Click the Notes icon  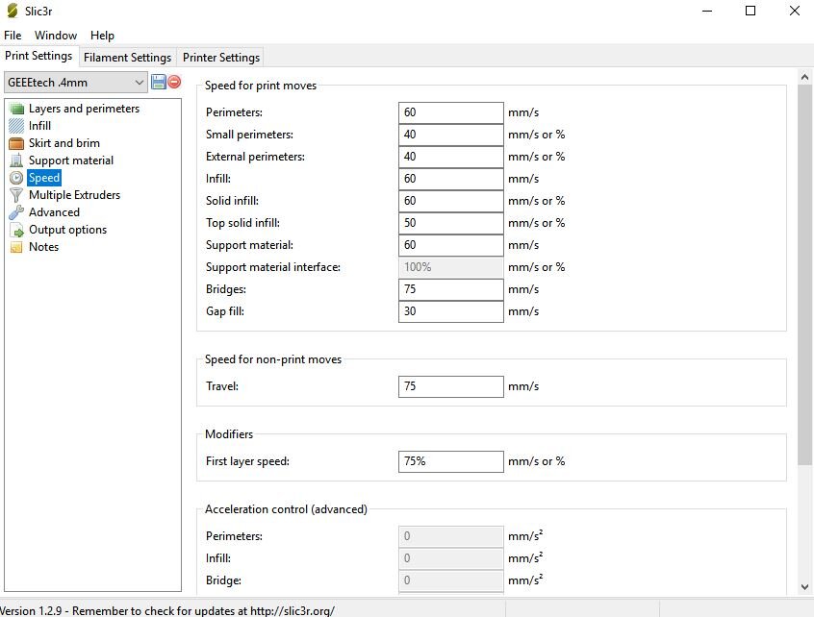(x=16, y=247)
